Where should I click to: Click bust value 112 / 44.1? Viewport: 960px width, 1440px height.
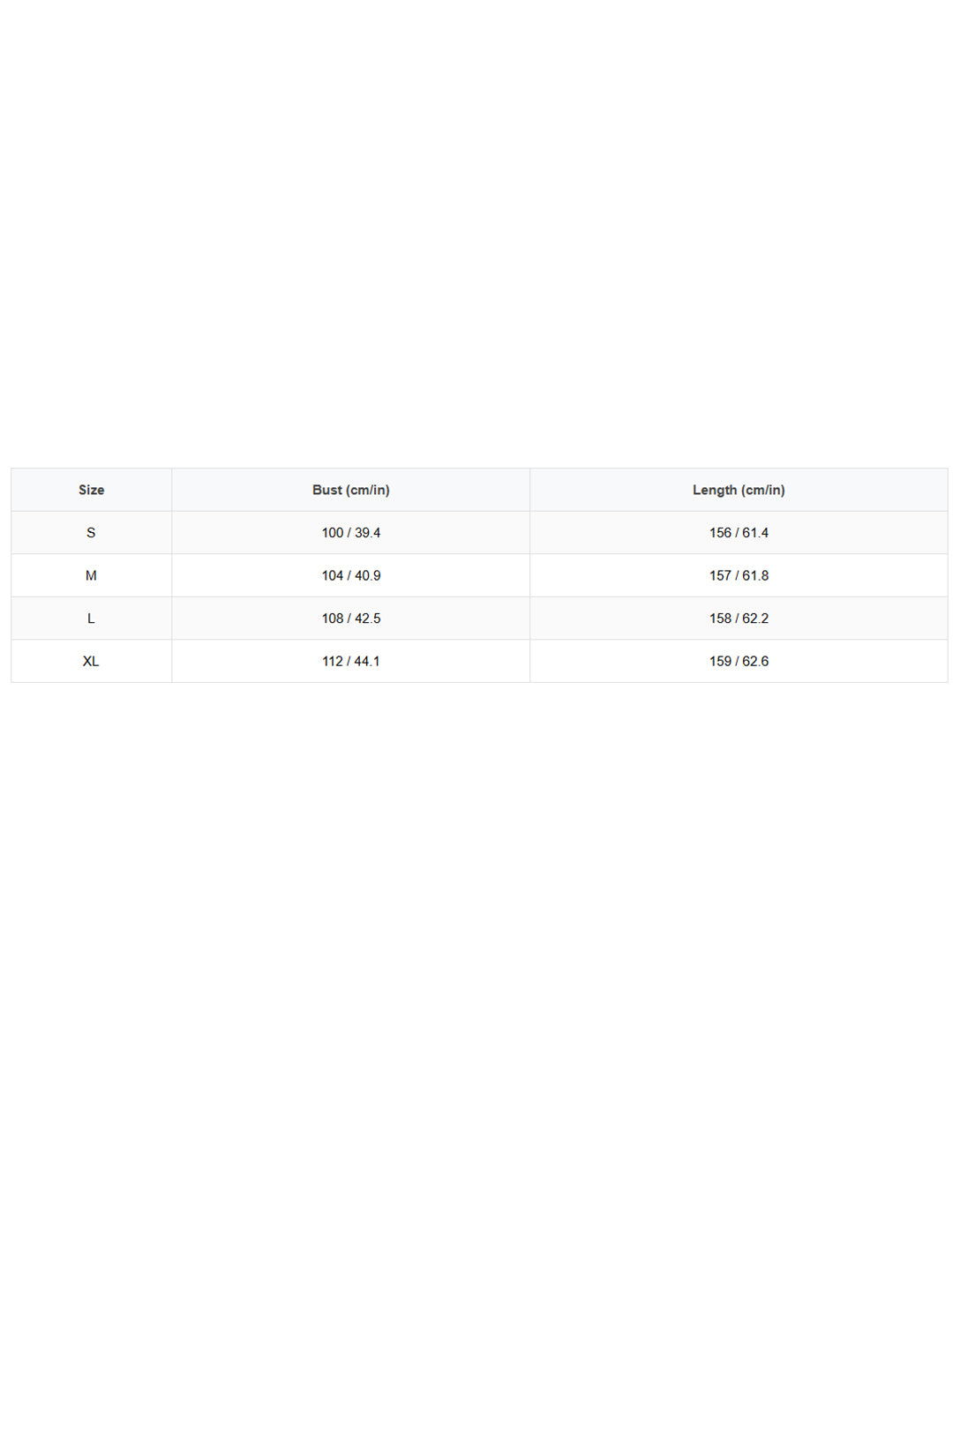351,661
